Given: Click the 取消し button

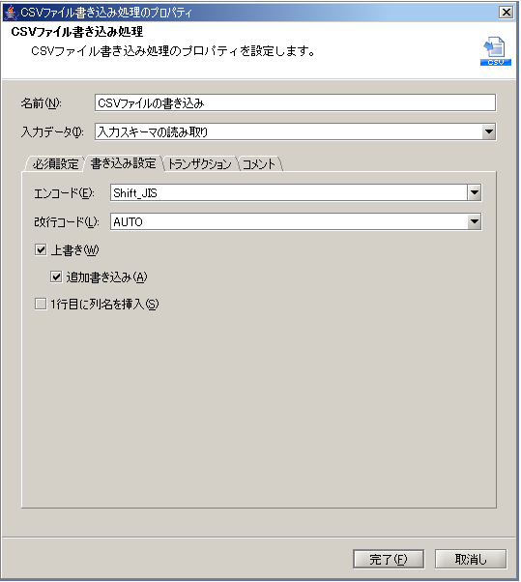Looking at the screenshot, I should [471, 559].
